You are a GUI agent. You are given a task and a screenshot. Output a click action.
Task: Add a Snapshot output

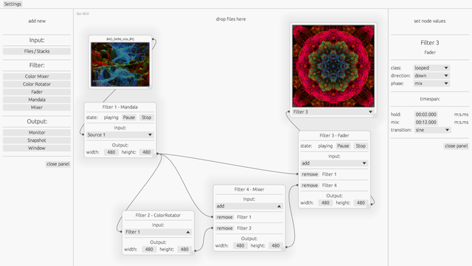click(37, 140)
